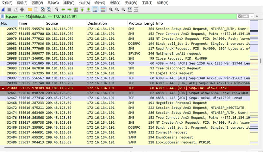Zoom out the packet text
The width and height of the screenshot is (263, 152).
[117, 9]
